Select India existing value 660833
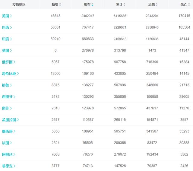Image resolution: width=193 pixels, height=171 pixels. click(88, 39)
